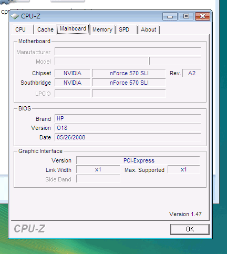Click the second empty LPCIO field
Viewport: 227px width, 254px height.
point(129,94)
